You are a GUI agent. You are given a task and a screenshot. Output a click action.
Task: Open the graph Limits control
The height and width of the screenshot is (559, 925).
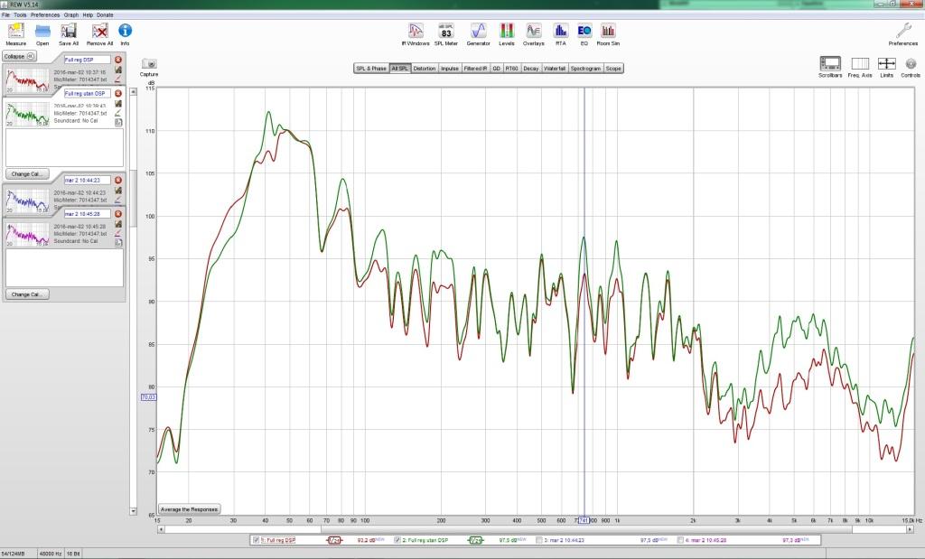point(886,64)
